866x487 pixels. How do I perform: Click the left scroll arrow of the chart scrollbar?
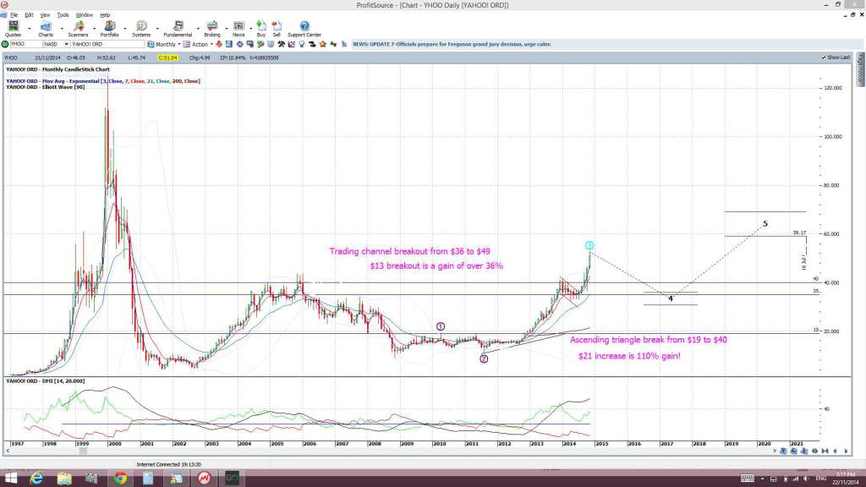tap(7, 451)
